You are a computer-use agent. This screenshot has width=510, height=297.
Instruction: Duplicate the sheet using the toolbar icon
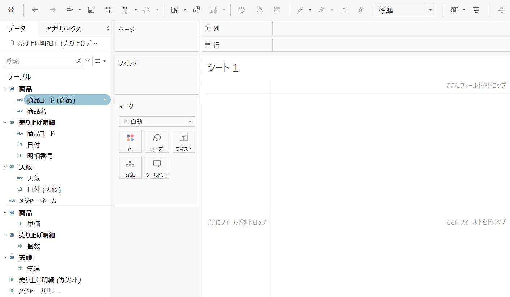pos(197,10)
